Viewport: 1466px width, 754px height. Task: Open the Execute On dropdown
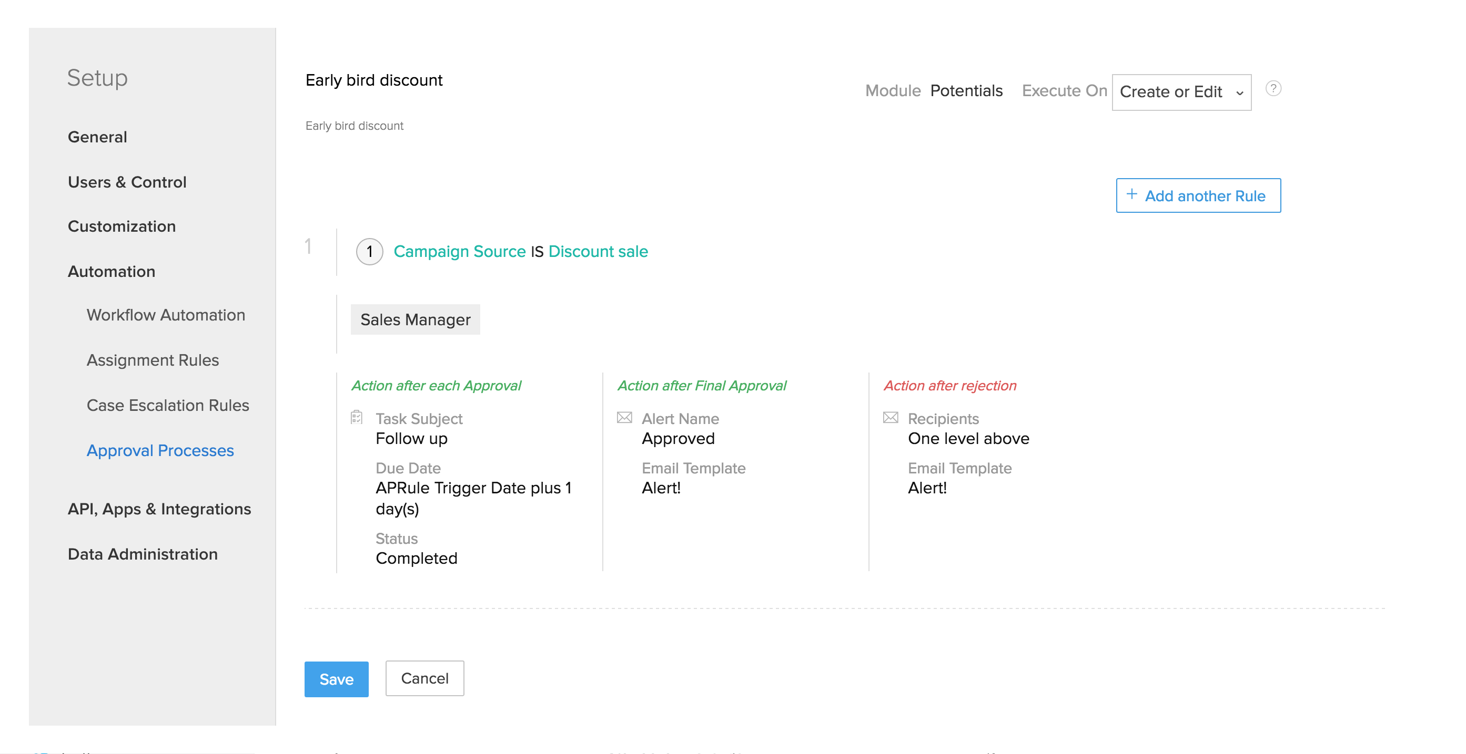[x=1181, y=92]
